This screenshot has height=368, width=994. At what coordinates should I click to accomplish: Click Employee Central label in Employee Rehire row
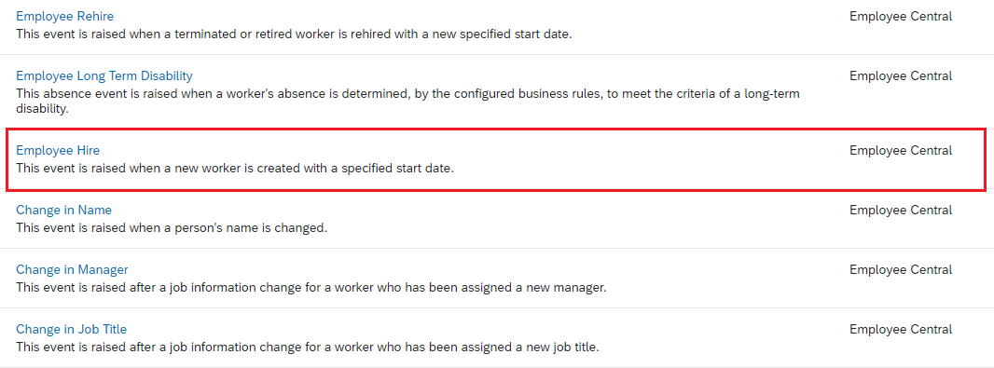(x=901, y=17)
